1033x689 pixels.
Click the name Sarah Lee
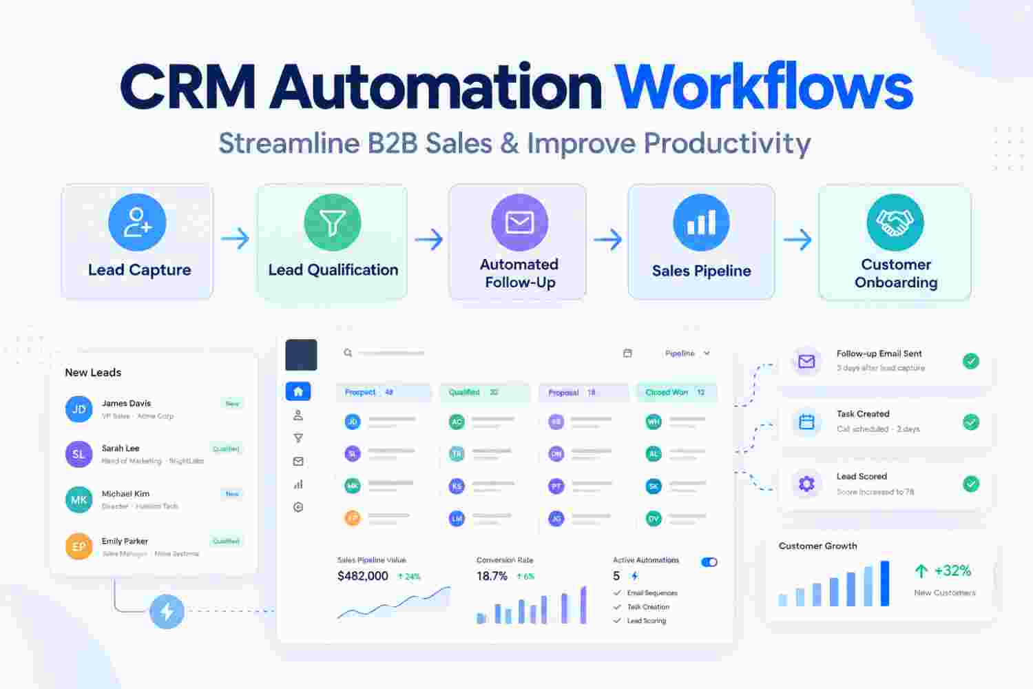(121, 448)
